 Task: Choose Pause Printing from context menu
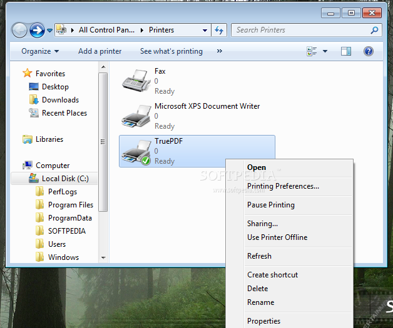click(x=271, y=205)
